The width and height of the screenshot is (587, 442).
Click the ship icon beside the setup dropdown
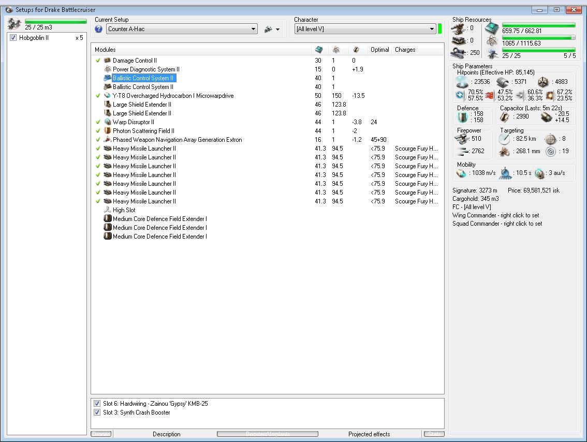point(268,29)
